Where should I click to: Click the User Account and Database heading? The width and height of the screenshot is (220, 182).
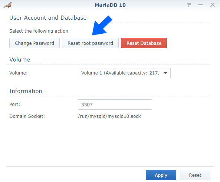tap(48, 18)
